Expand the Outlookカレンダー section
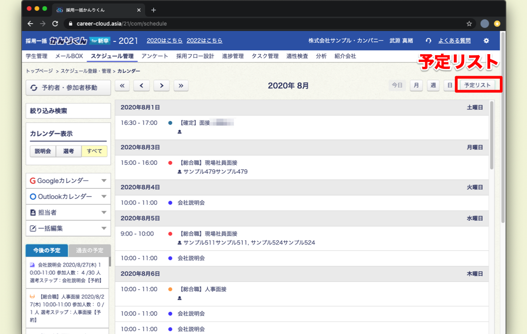527x334 pixels. click(x=68, y=197)
